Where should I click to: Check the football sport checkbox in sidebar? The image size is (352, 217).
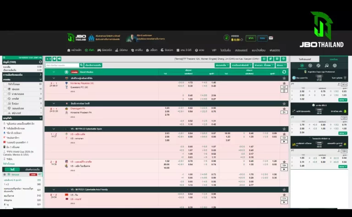point(5,89)
